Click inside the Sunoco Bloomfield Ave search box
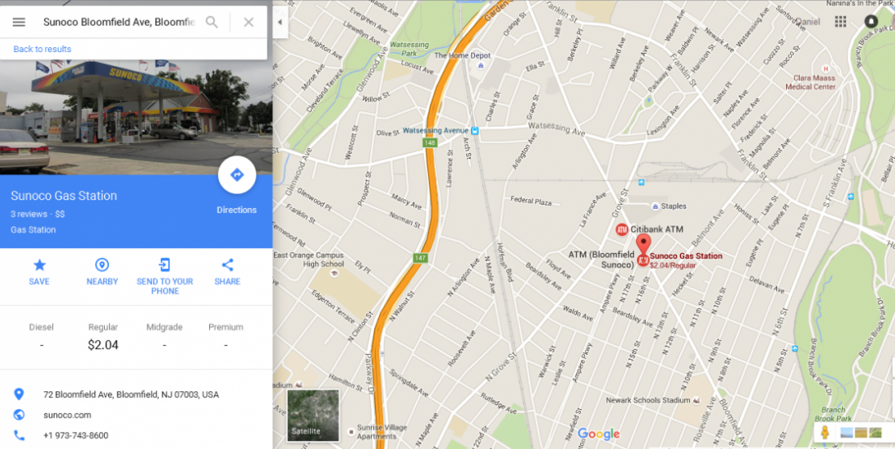The height and width of the screenshot is (449, 895). 119,22
